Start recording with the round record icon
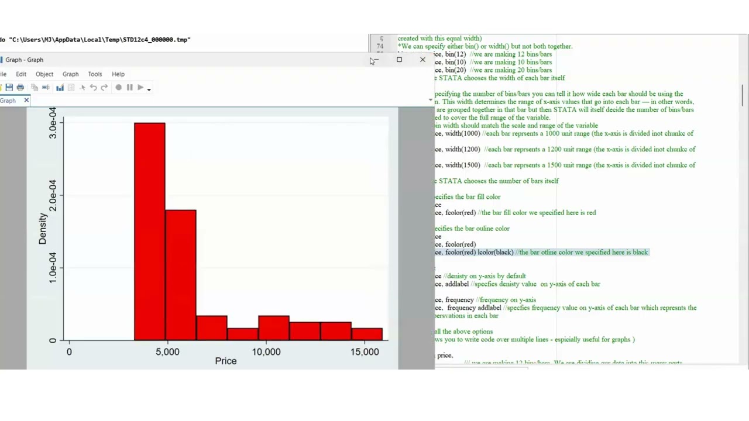 point(119,88)
